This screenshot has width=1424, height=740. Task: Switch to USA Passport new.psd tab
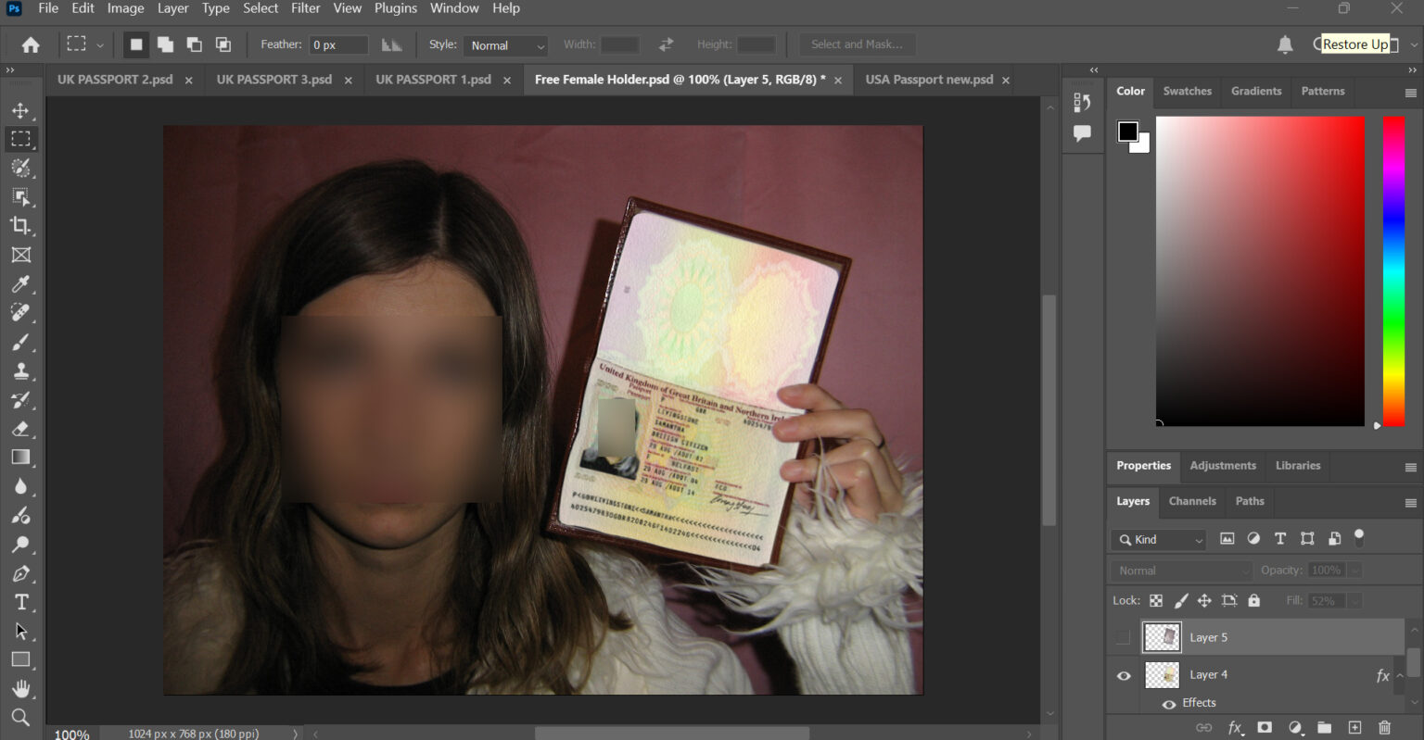pyautogui.click(x=929, y=80)
